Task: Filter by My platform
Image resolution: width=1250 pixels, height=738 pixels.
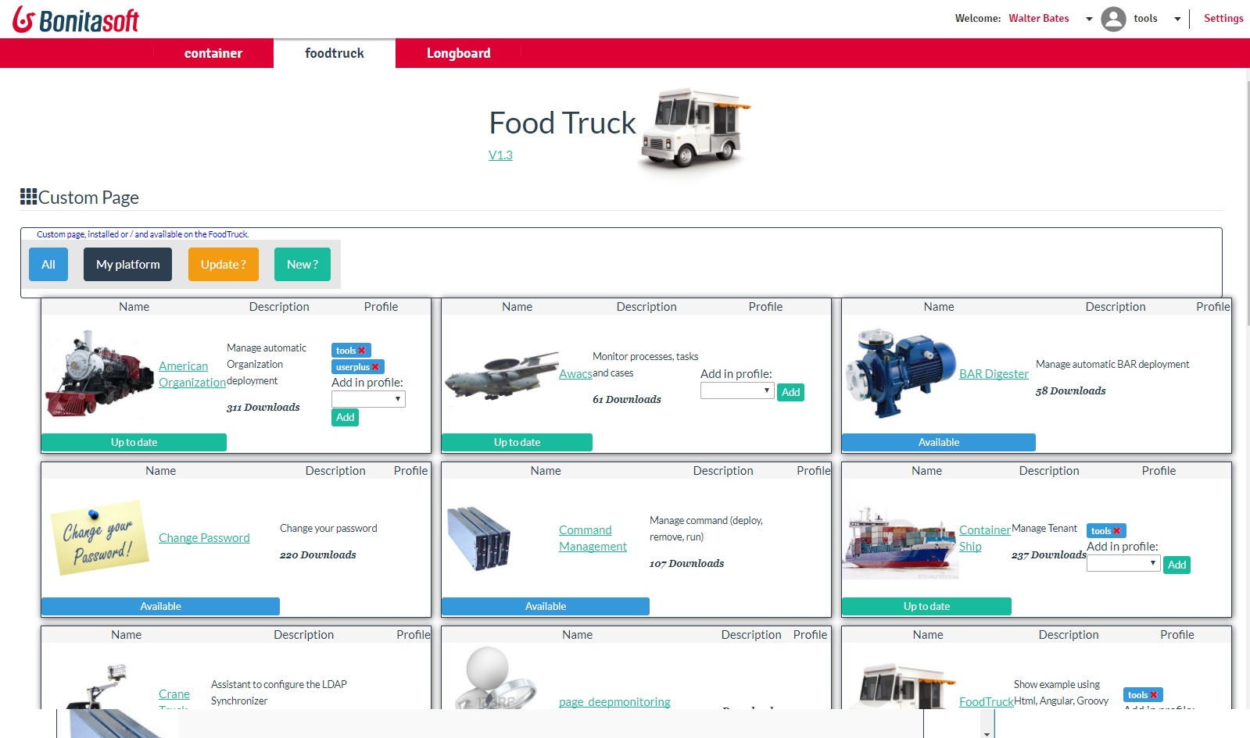Action: click(x=127, y=264)
